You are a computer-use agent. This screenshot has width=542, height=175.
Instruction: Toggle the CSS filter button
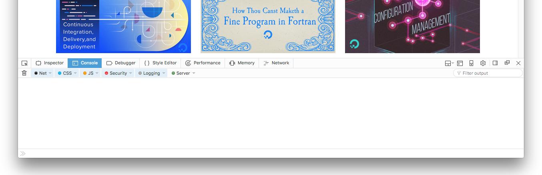pos(65,73)
